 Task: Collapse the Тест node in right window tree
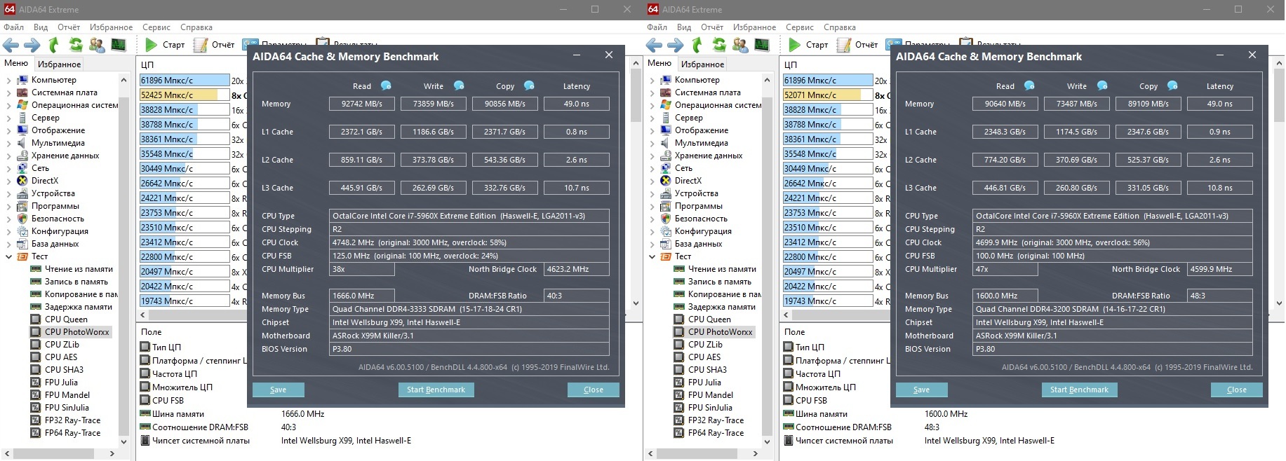coord(652,256)
